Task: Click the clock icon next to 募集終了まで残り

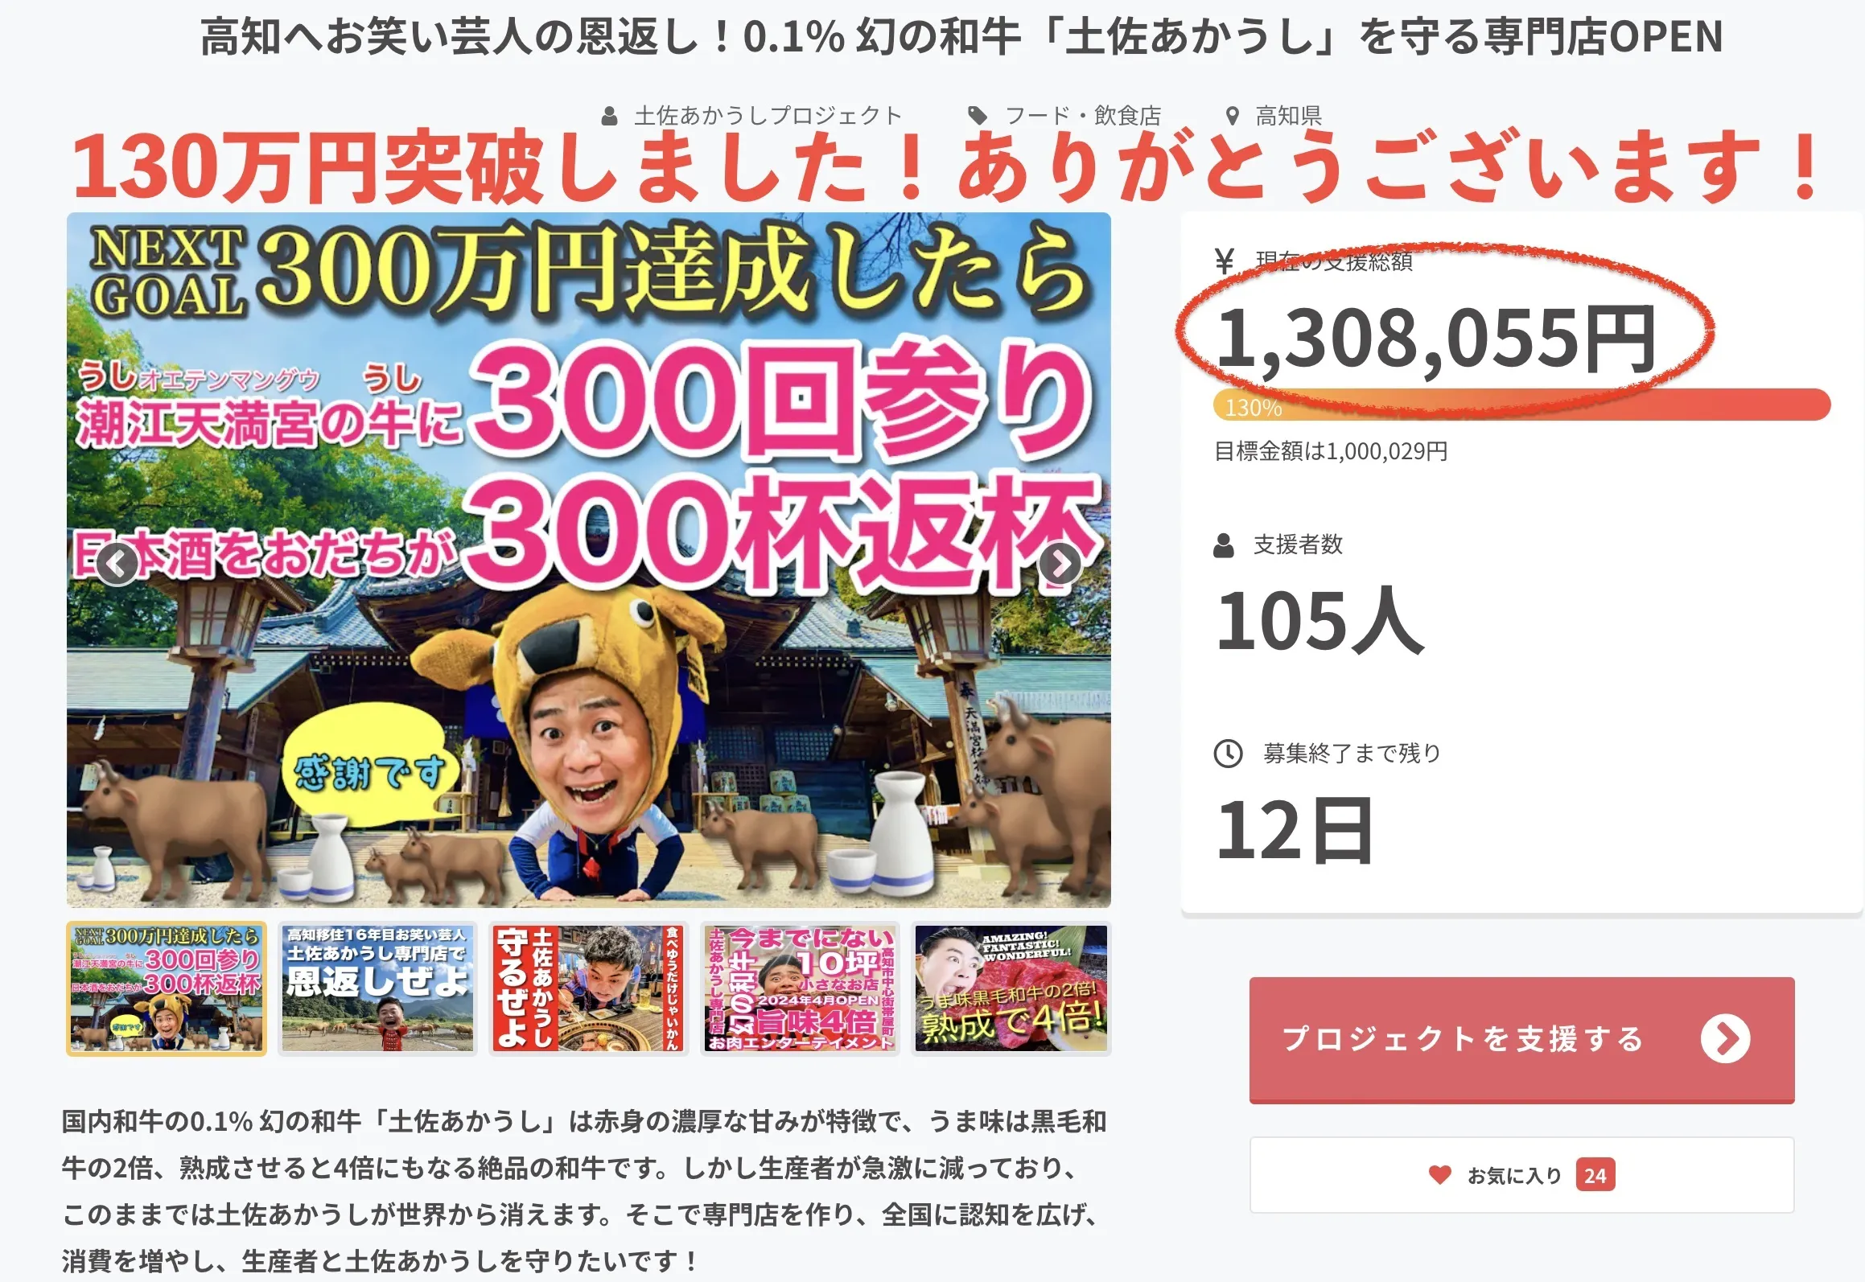Action: [1228, 754]
